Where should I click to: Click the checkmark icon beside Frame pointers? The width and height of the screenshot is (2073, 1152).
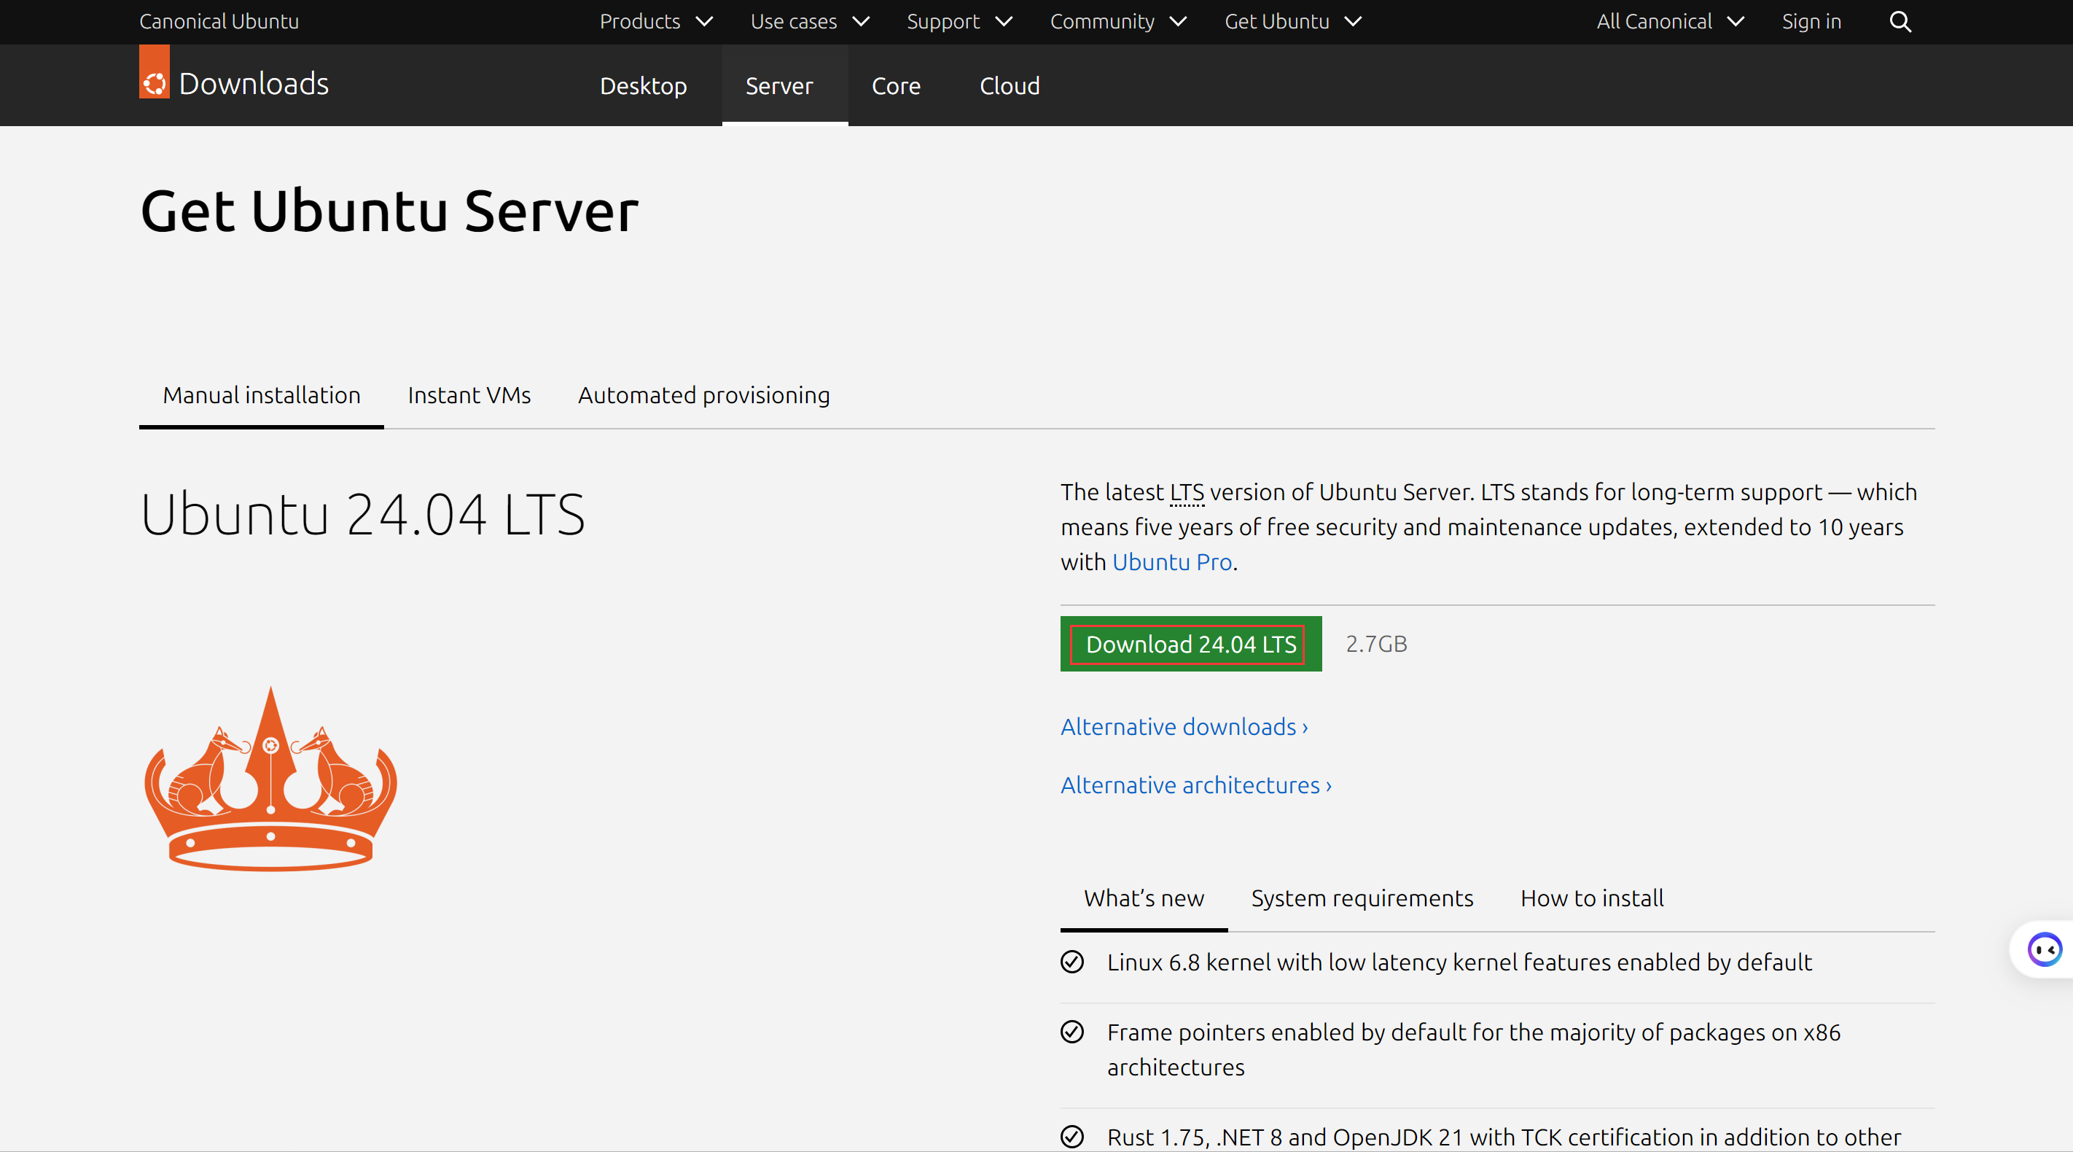pyautogui.click(x=1072, y=1032)
